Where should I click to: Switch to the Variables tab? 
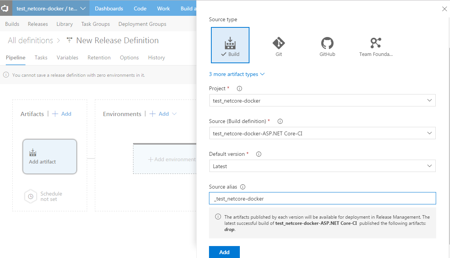pyautogui.click(x=67, y=58)
